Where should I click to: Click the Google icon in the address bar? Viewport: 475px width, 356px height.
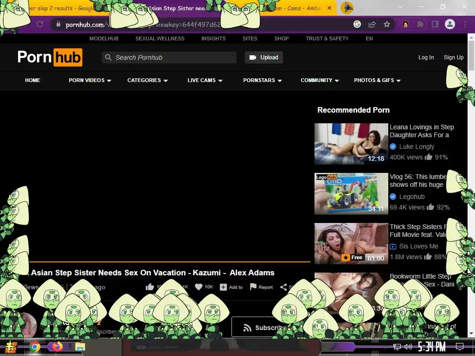point(357,24)
